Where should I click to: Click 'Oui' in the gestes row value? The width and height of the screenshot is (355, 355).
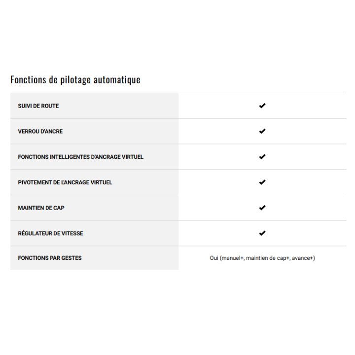[x=214, y=258]
